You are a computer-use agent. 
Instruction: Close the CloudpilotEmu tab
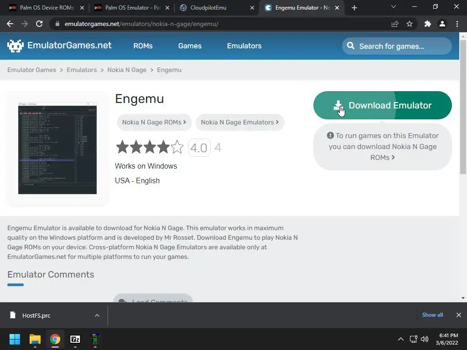coord(252,8)
